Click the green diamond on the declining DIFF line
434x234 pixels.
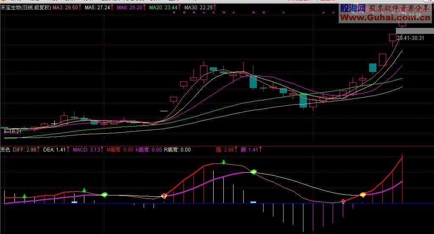[x=253, y=172]
